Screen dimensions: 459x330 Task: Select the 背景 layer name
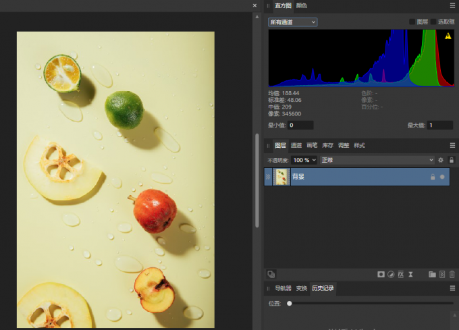click(x=298, y=177)
